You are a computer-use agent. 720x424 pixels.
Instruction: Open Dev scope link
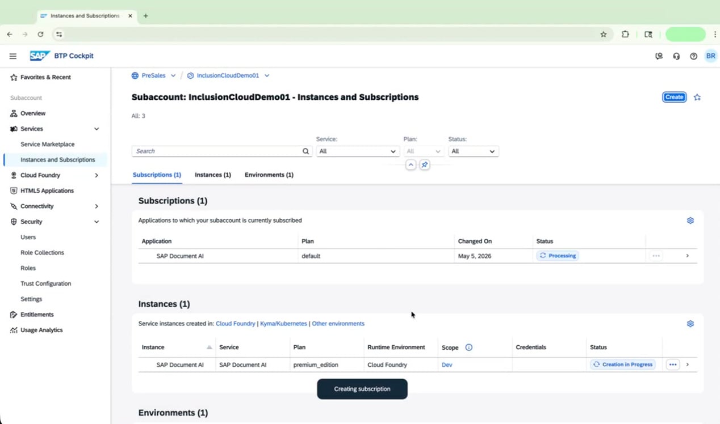click(x=447, y=365)
